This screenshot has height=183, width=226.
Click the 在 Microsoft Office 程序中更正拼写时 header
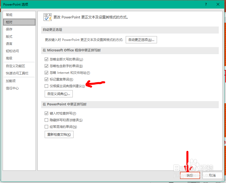130,50
